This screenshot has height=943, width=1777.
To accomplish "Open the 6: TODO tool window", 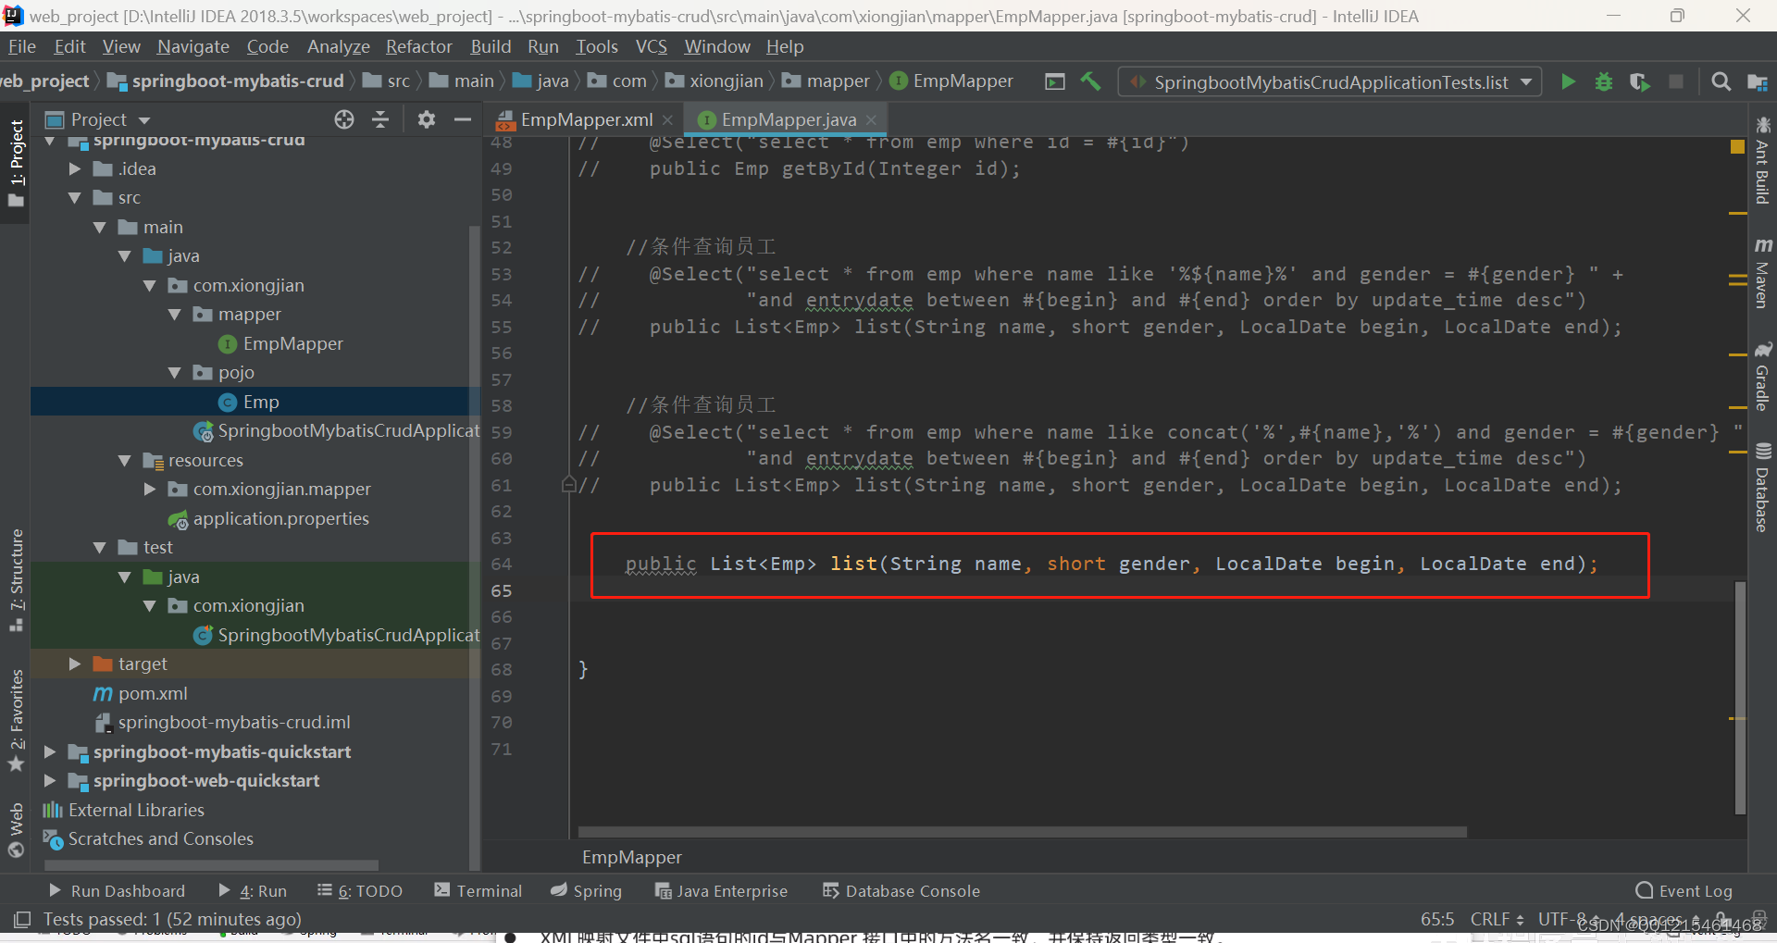I will pos(360,890).
